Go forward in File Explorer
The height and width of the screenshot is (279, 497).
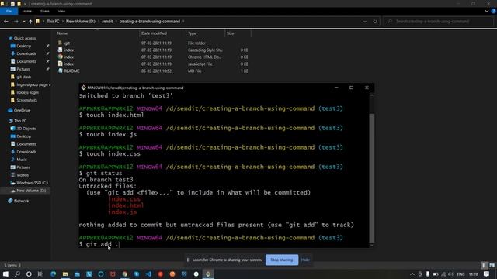(16, 22)
